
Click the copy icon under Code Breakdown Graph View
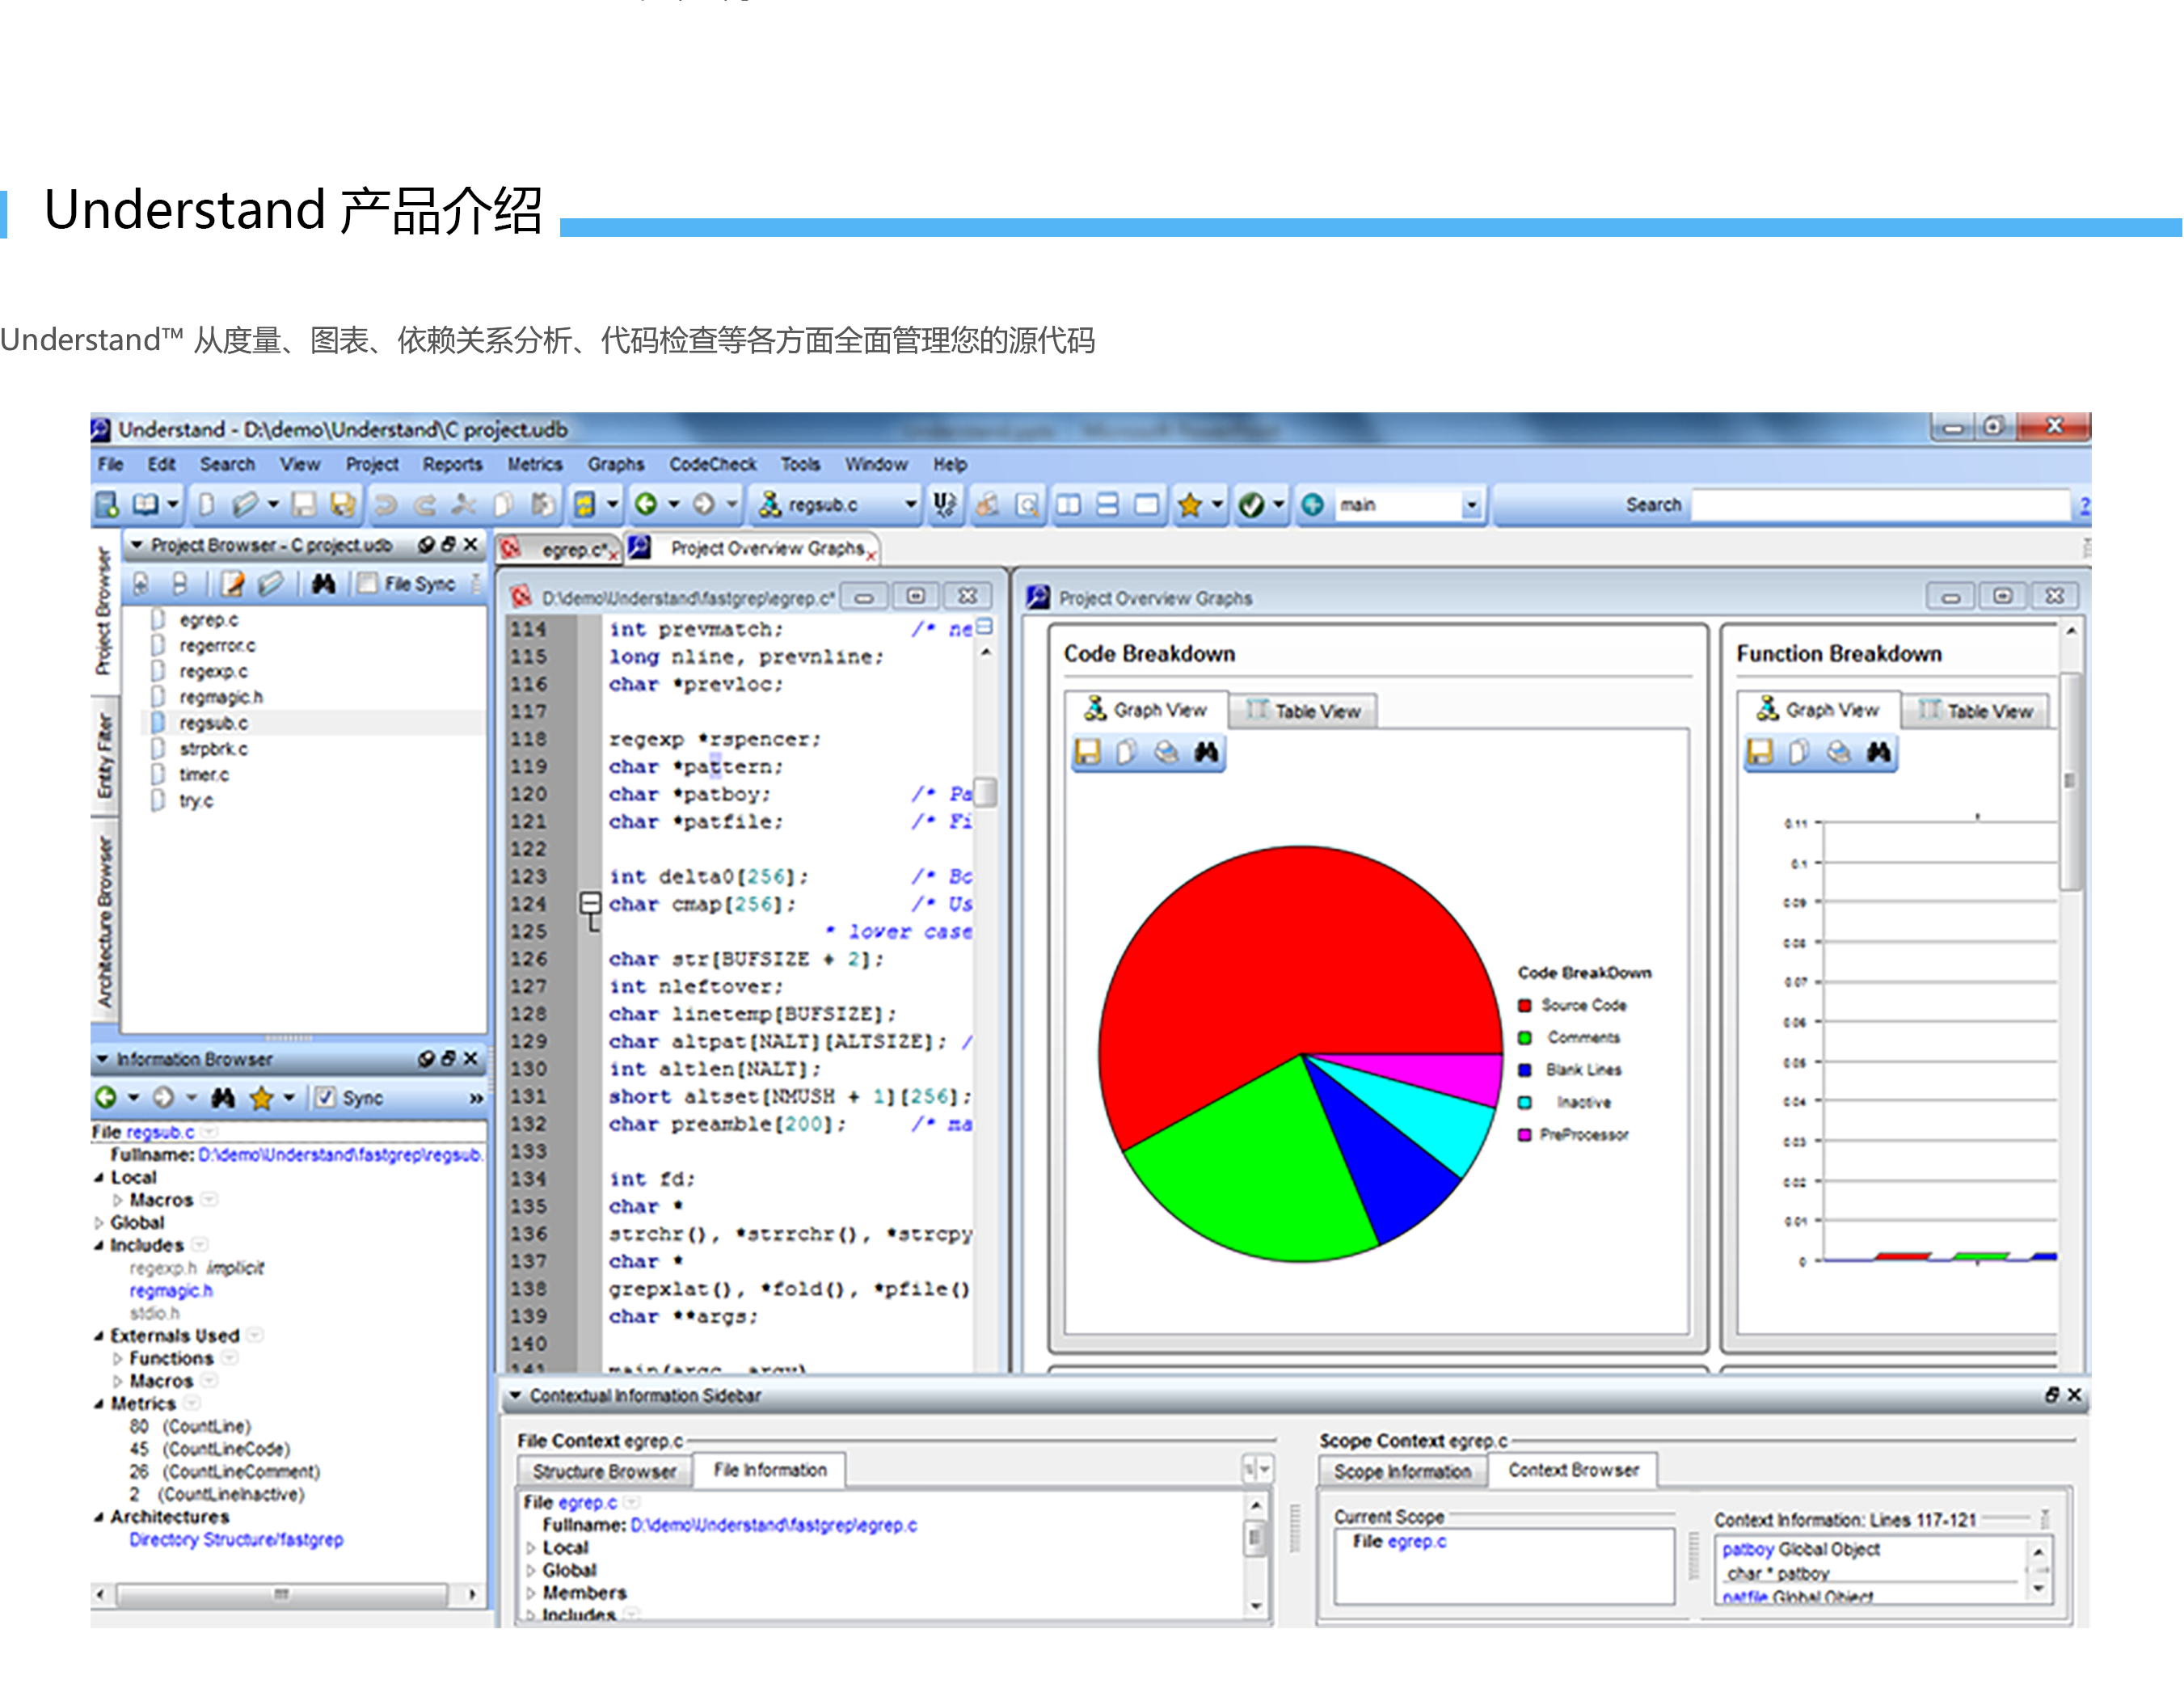click(1126, 751)
